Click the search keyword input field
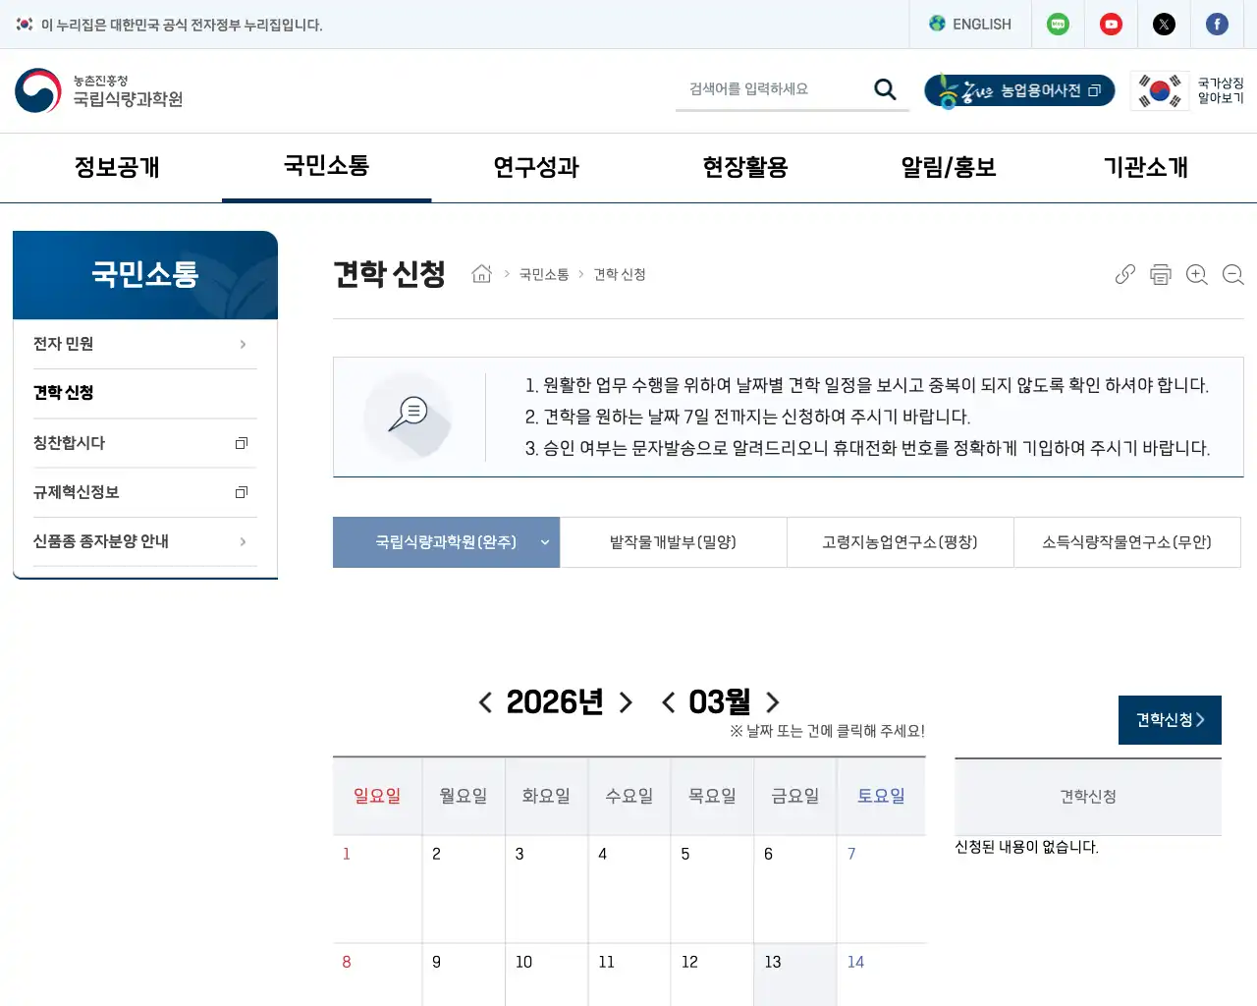 (x=776, y=88)
